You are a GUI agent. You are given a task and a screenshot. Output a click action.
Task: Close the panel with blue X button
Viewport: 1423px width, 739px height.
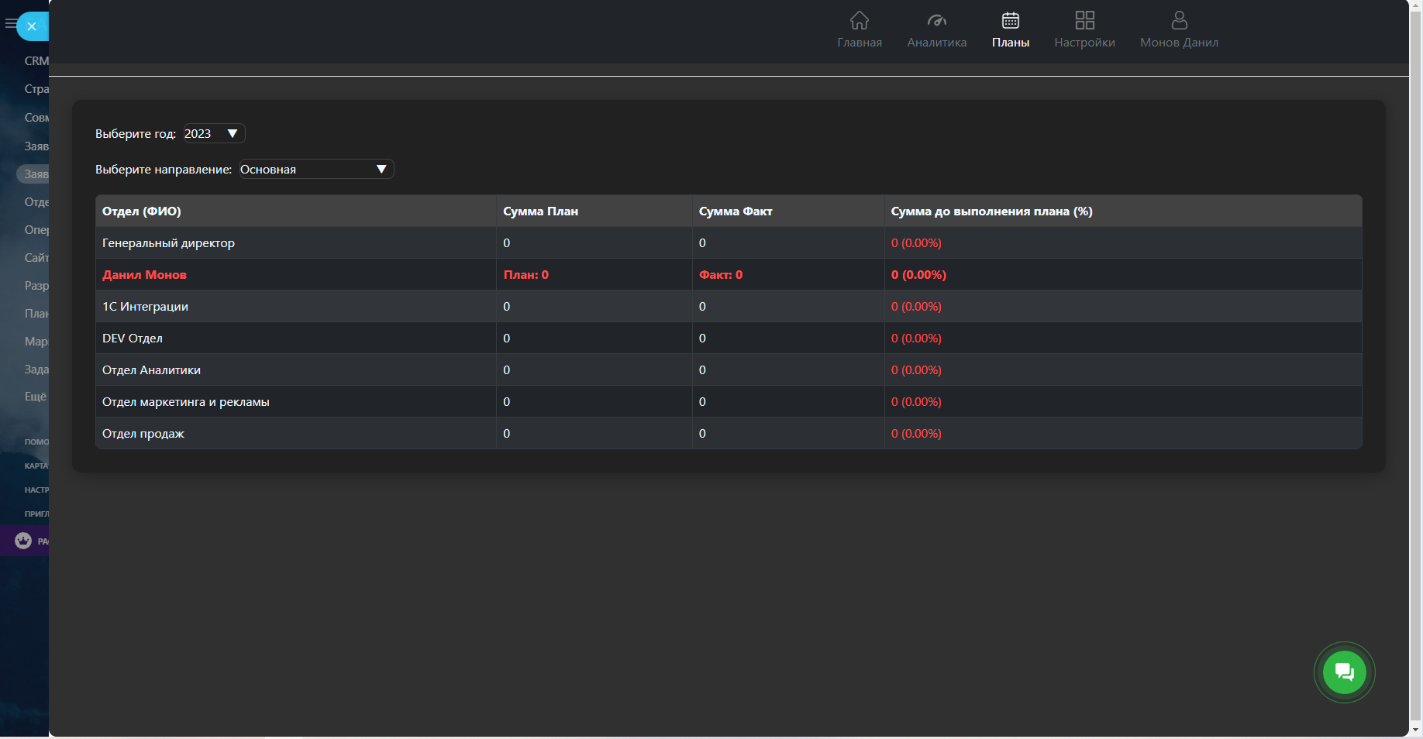pos(32,26)
